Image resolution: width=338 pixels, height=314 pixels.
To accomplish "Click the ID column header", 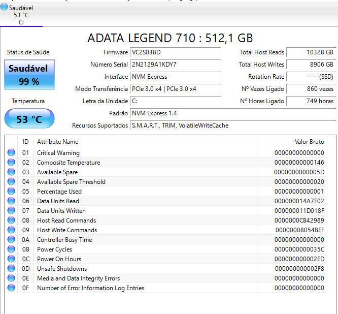I will point(26,142).
